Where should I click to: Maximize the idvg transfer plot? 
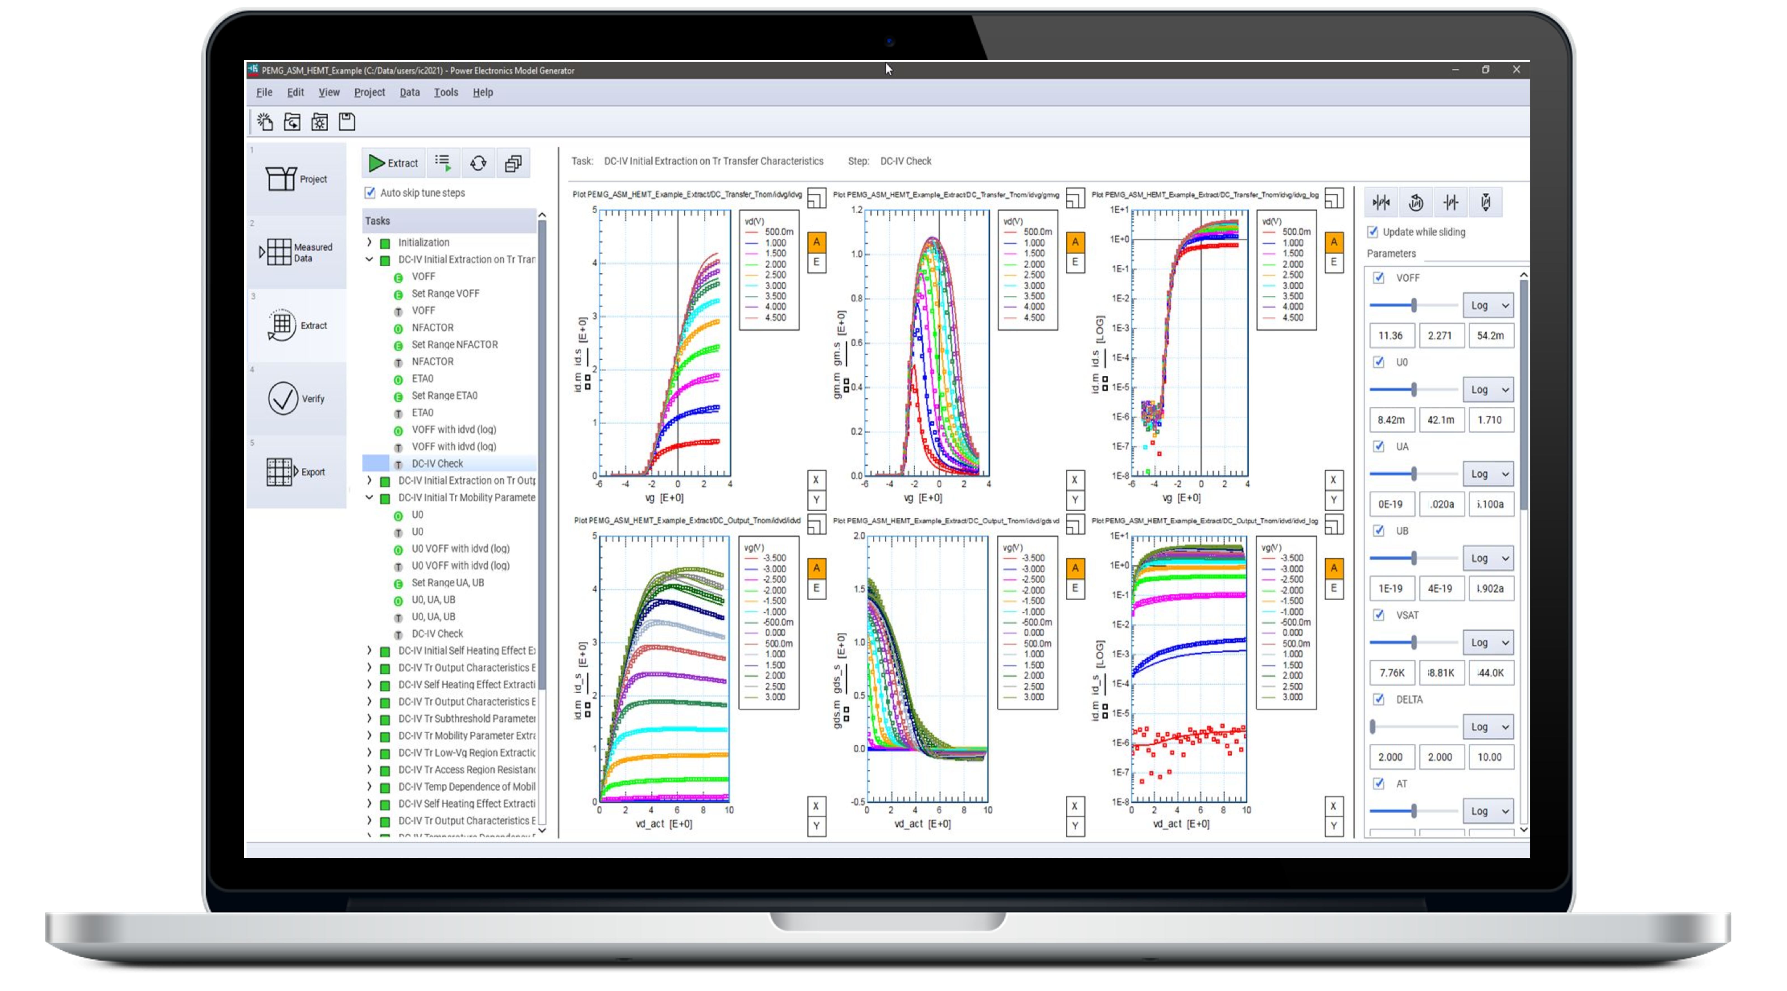816,198
